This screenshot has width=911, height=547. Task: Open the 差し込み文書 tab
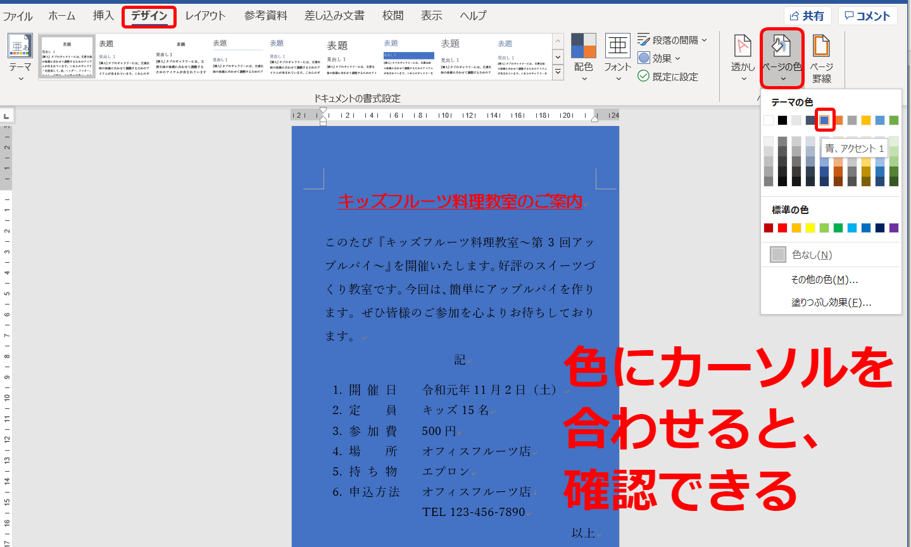pos(334,16)
